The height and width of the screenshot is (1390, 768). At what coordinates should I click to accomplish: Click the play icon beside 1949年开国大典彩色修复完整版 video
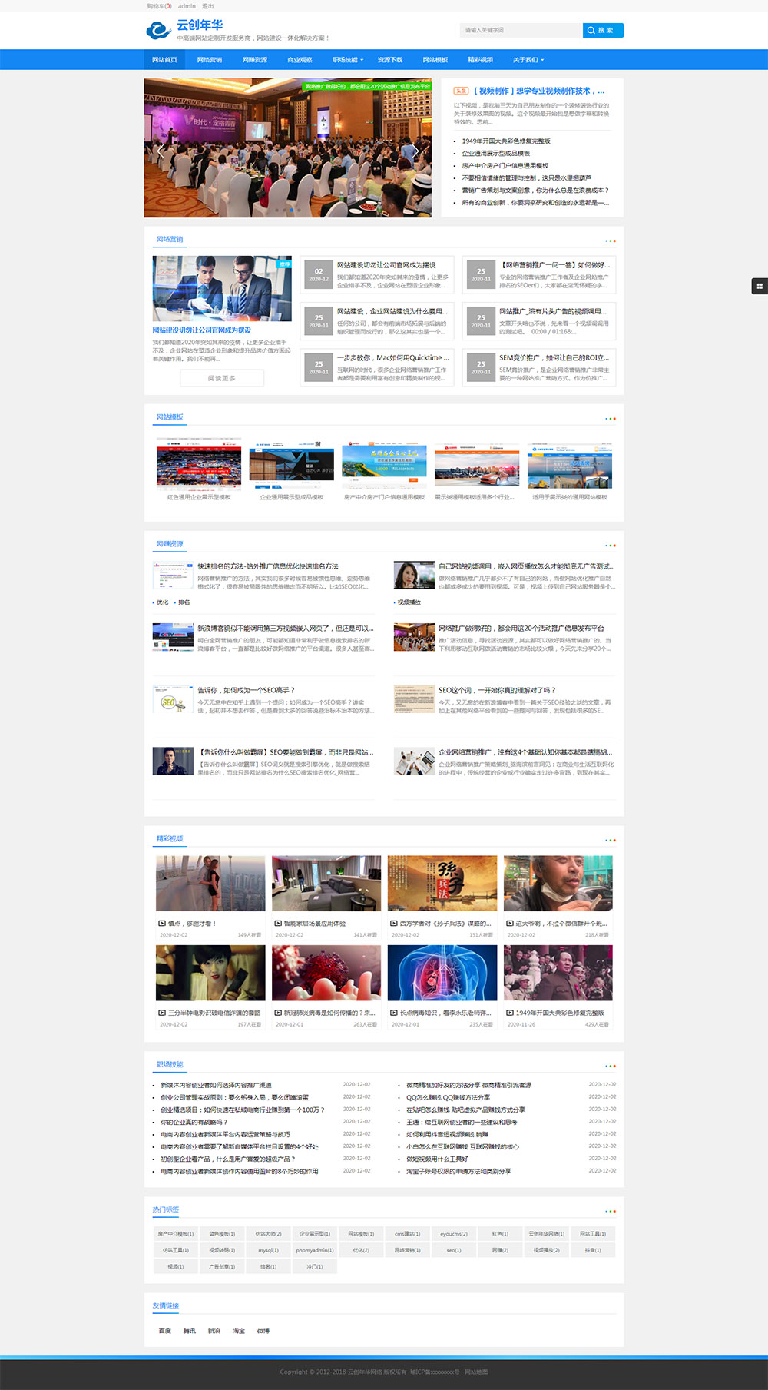tap(510, 1013)
